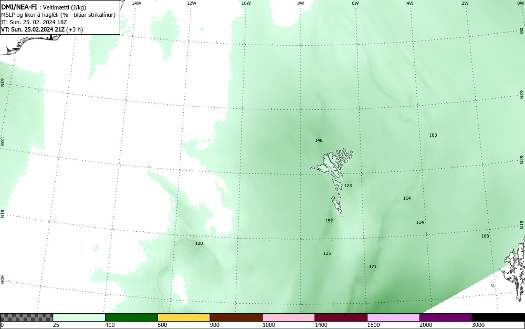525x329 pixels.
Task: Click the 6W longitude label
Action: click(355, 3)
